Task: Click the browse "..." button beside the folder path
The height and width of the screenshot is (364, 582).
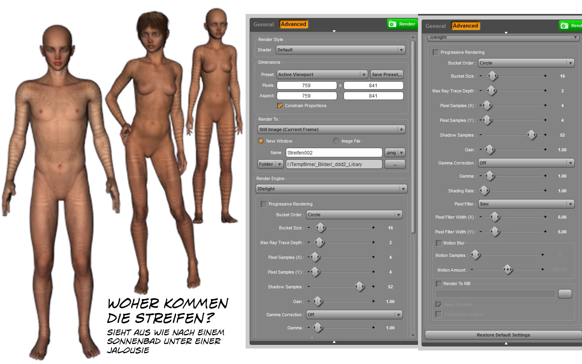Action: (395, 164)
